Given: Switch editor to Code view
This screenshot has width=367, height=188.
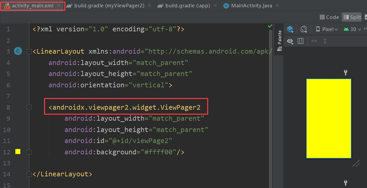Looking at the screenshot, I should click(329, 17).
